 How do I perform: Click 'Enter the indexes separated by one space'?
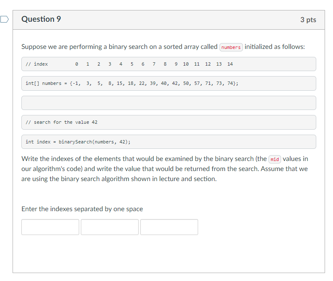(x=82, y=209)
